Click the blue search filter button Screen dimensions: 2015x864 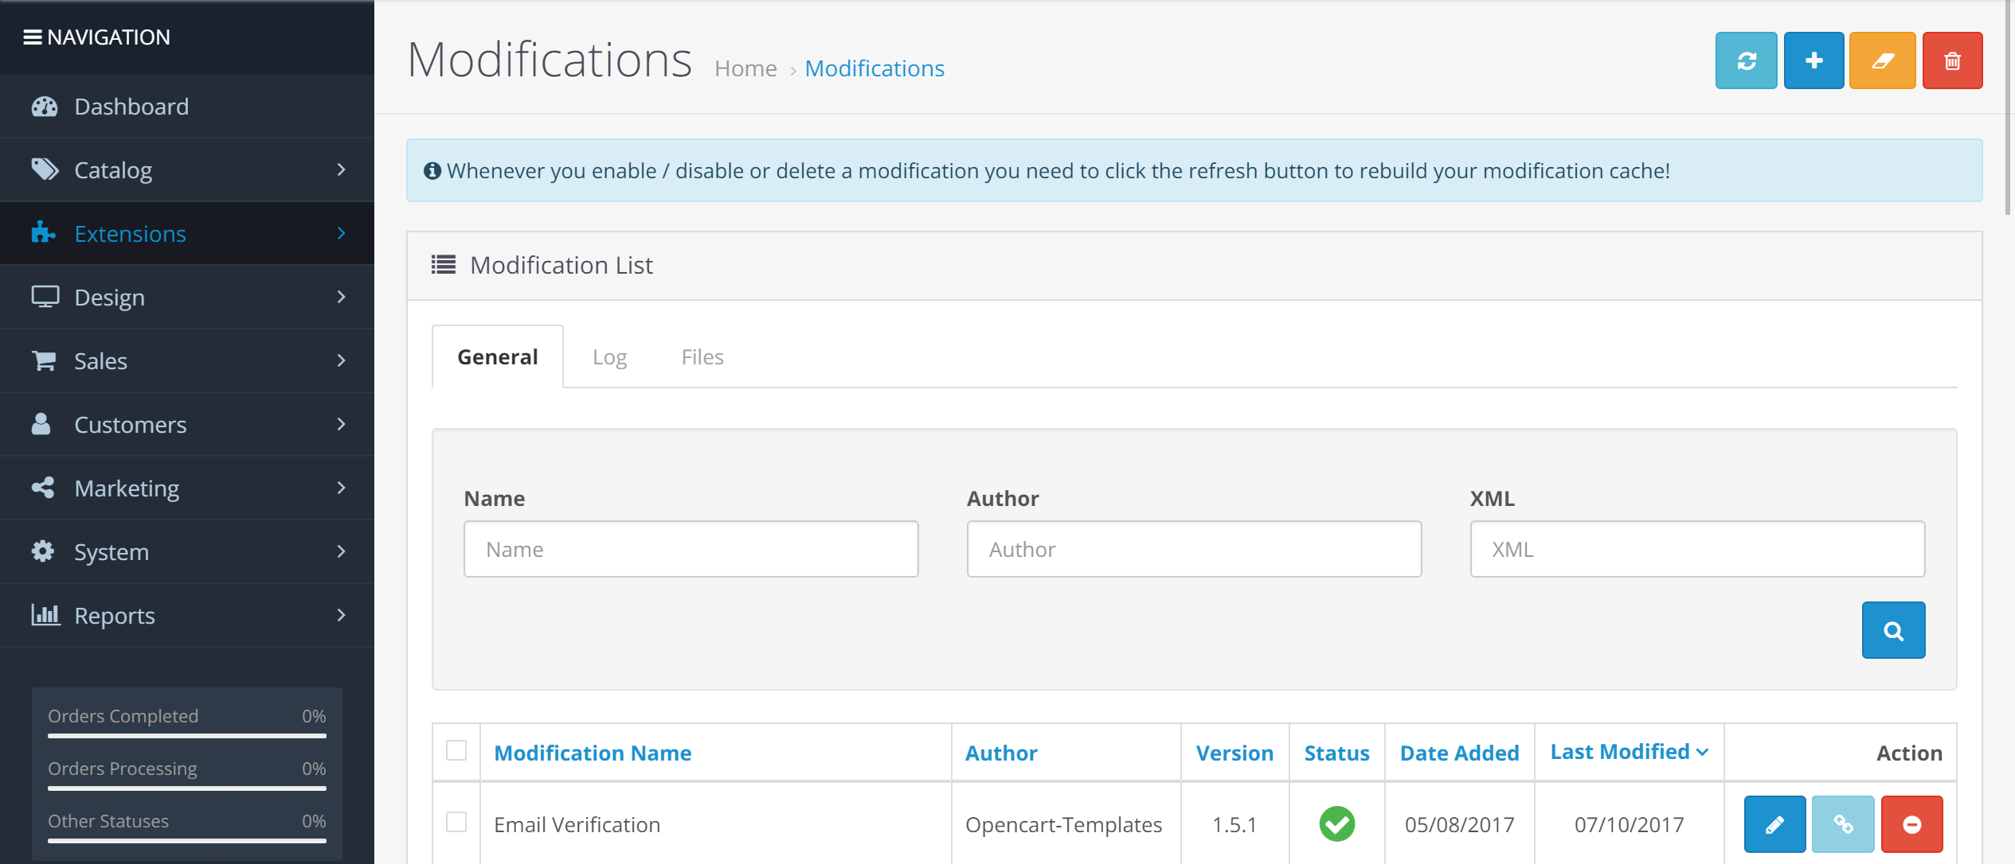pyautogui.click(x=1893, y=630)
